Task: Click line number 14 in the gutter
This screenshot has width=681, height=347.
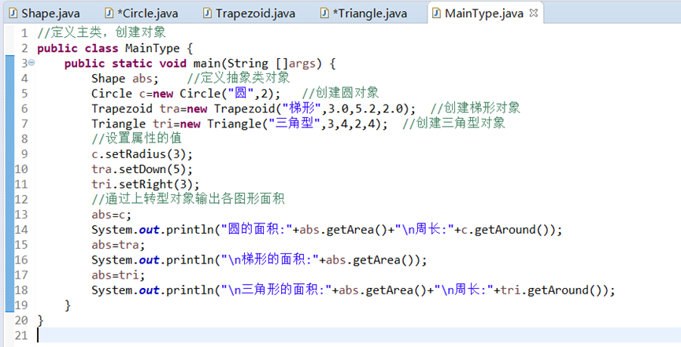Action: pyautogui.click(x=20, y=229)
